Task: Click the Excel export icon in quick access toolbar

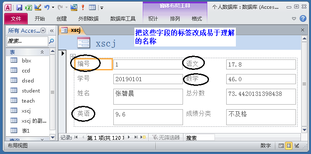Action: [29, 8]
